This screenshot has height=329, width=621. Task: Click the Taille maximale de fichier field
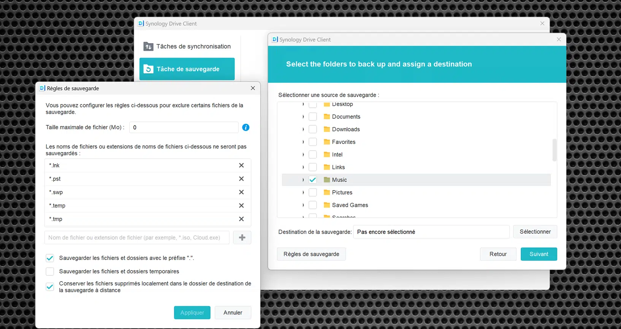[184, 128]
